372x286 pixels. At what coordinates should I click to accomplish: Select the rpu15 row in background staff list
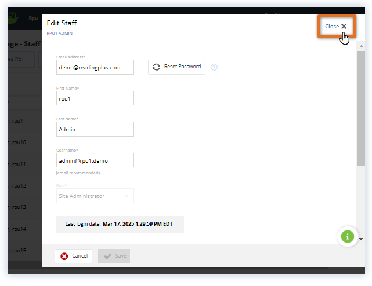pos(25,251)
